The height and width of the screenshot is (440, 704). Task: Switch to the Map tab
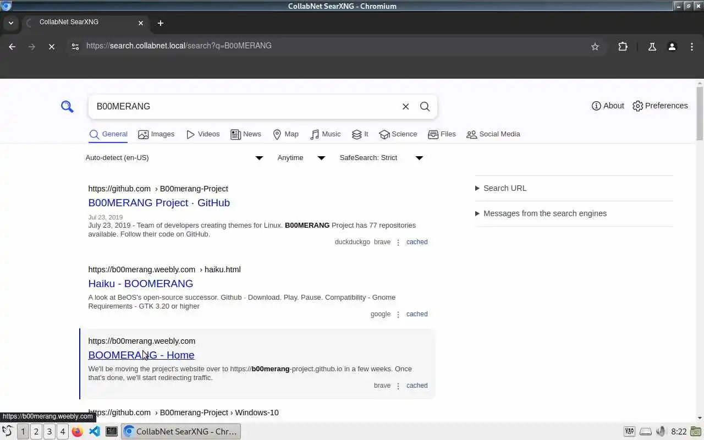286,134
